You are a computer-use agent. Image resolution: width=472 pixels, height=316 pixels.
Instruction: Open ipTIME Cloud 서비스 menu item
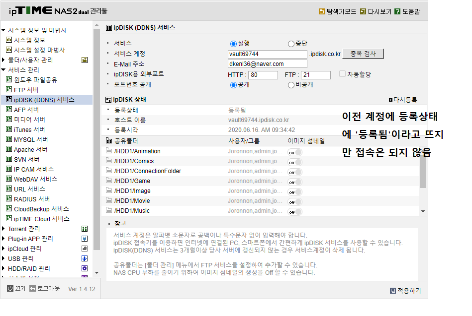42,219
